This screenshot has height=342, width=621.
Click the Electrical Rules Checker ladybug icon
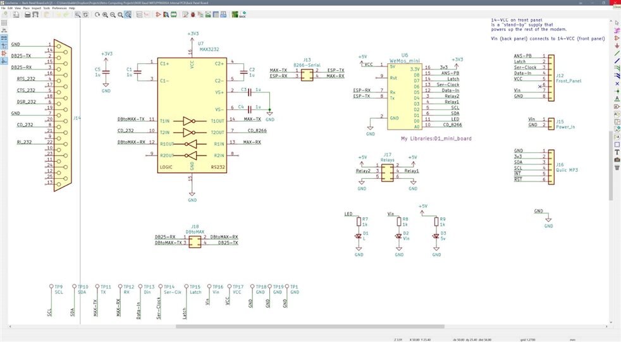[194, 15]
